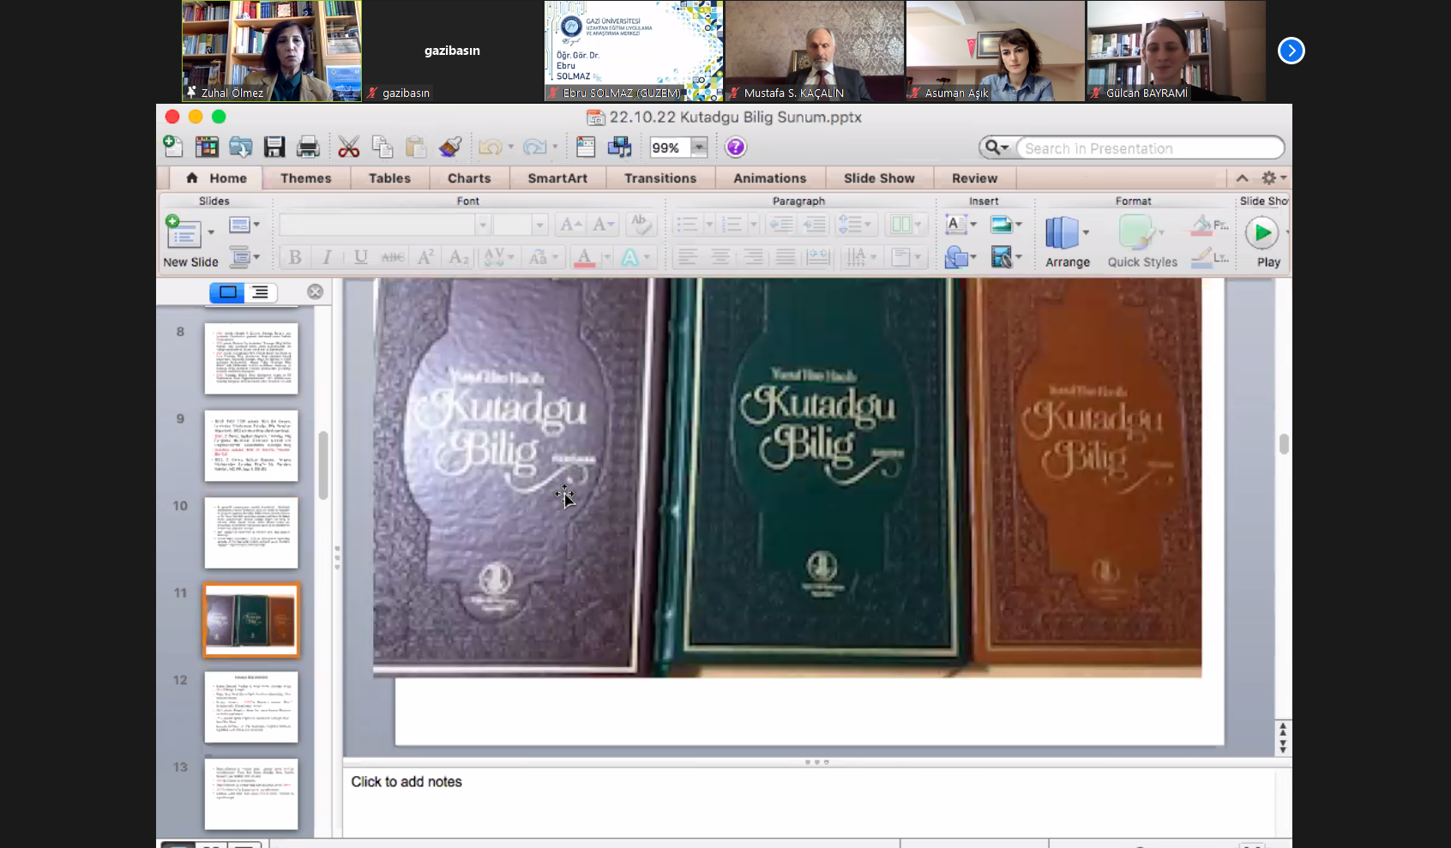Click the Cut scissors icon
This screenshot has height=848, width=1451.
point(348,147)
